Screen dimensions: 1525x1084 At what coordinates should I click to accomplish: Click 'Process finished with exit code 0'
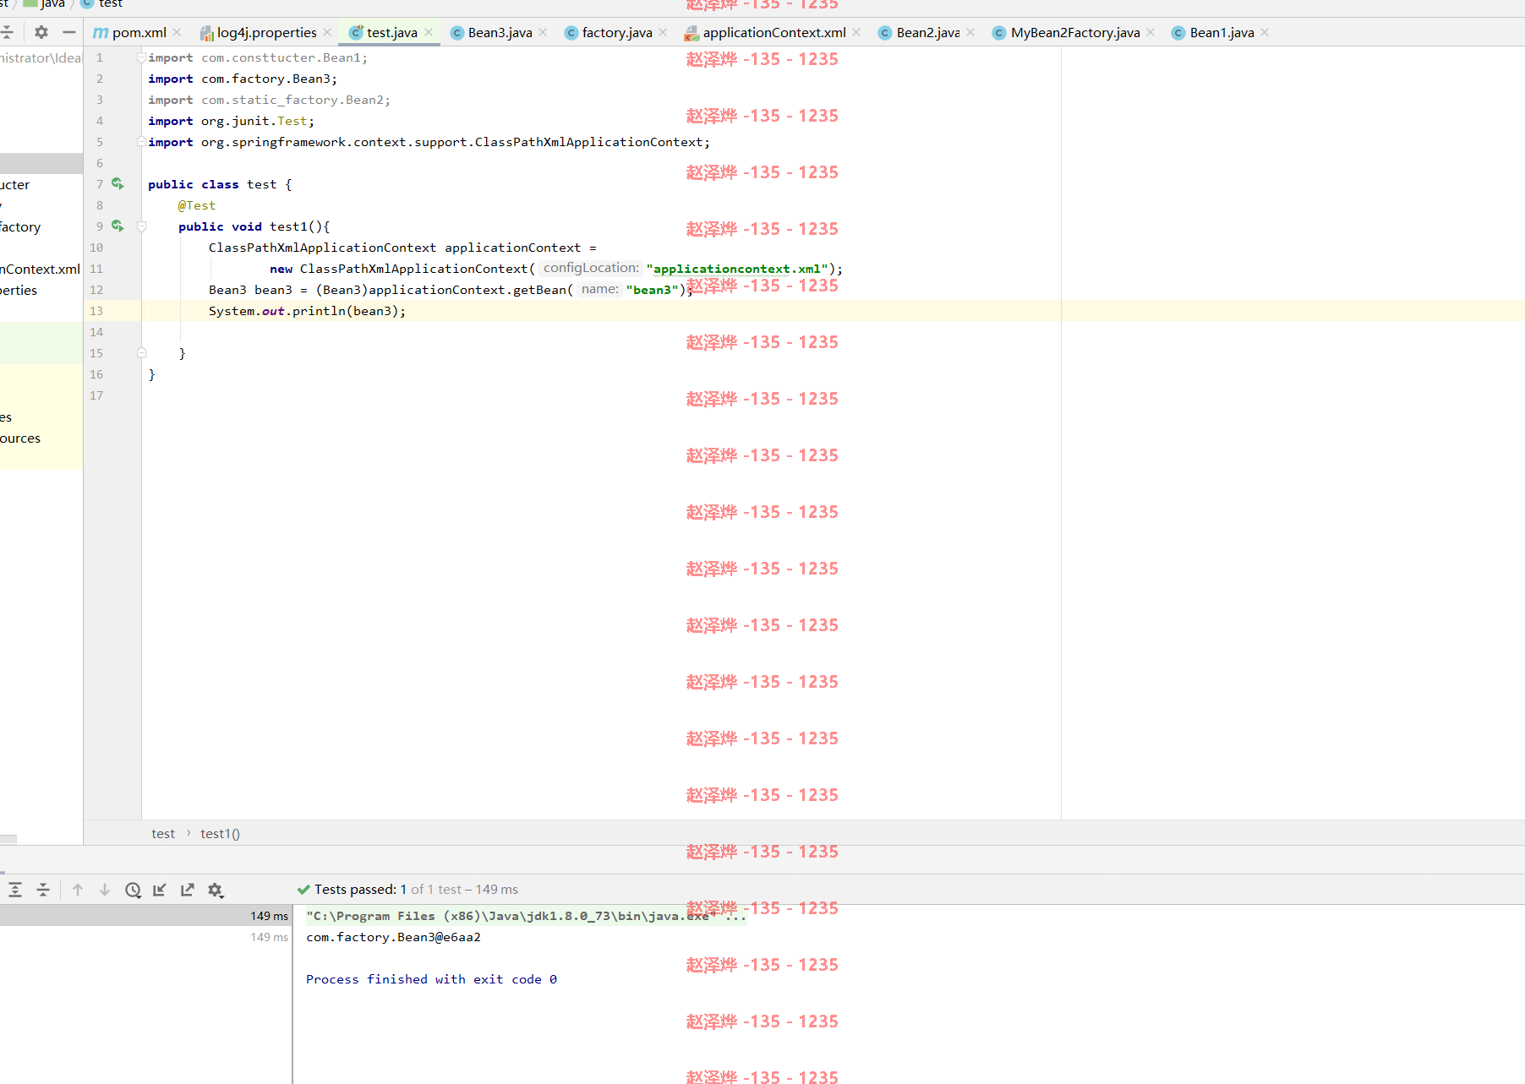[431, 979]
